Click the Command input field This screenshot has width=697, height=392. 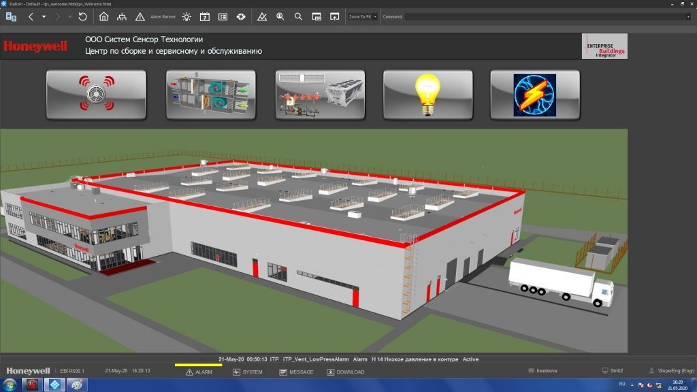point(545,16)
